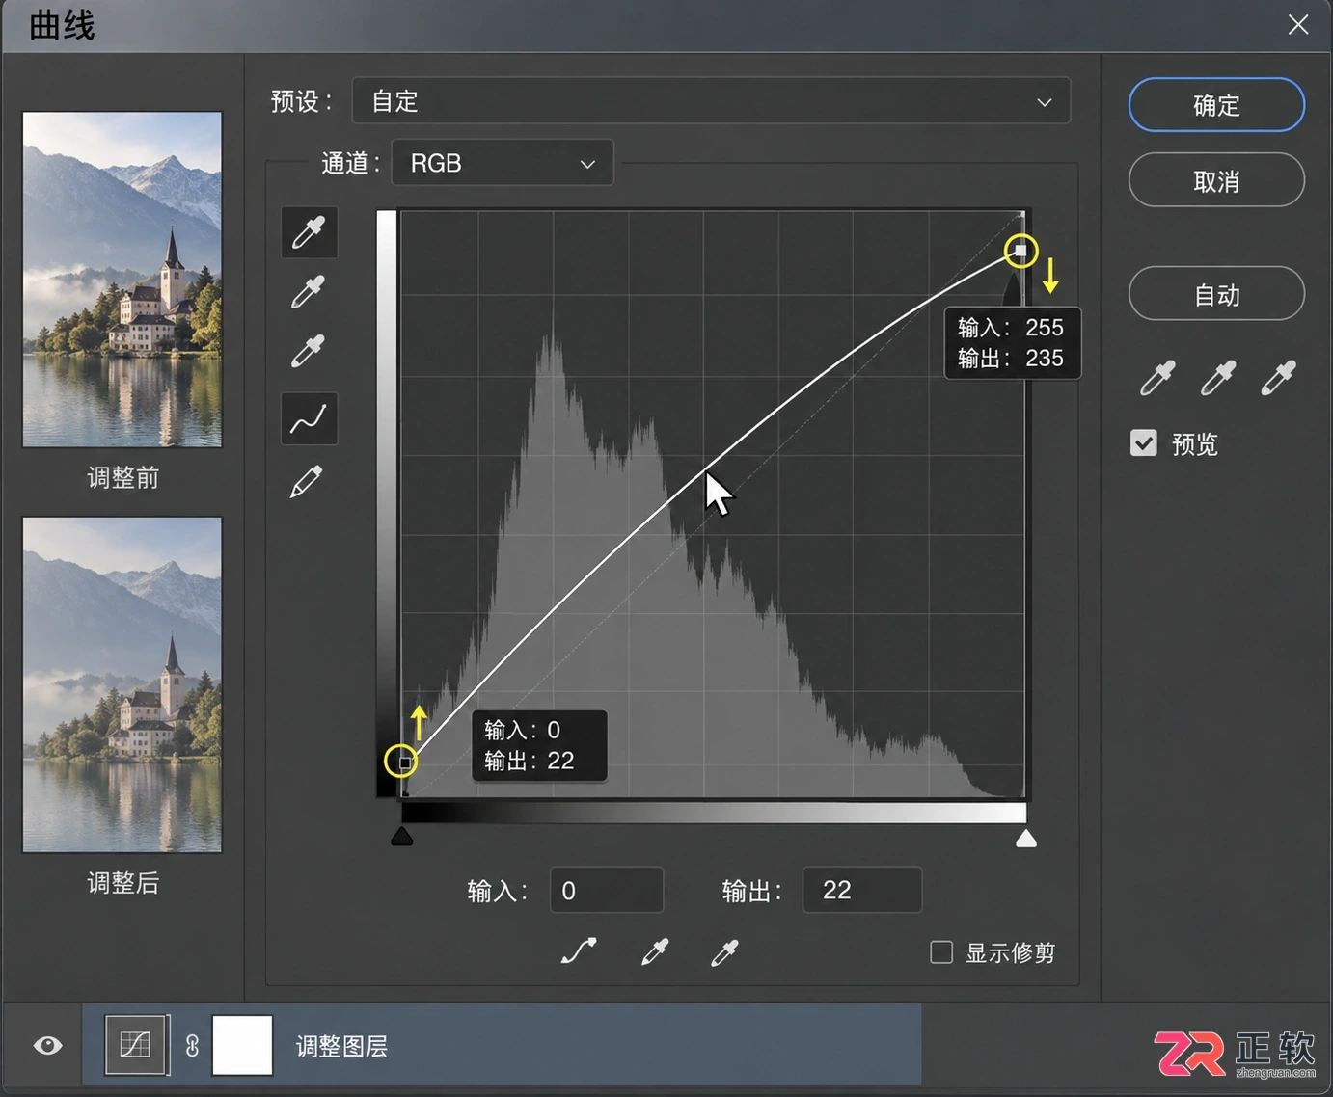Select the bottom-left curve control point
The height and width of the screenshot is (1097, 1333).
click(405, 763)
